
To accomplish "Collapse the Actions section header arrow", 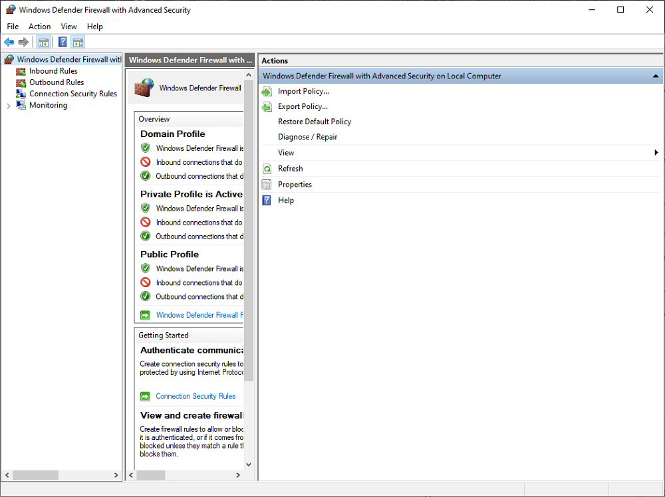I will tap(656, 76).
